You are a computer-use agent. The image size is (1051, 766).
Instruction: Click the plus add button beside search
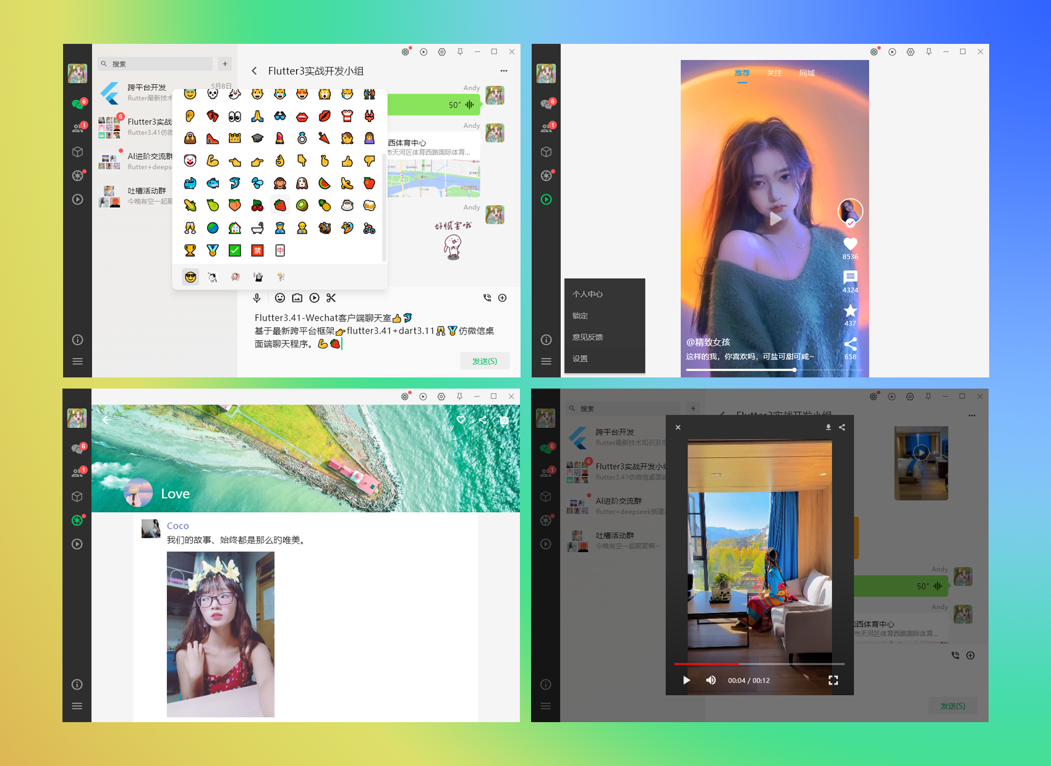[x=225, y=64]
